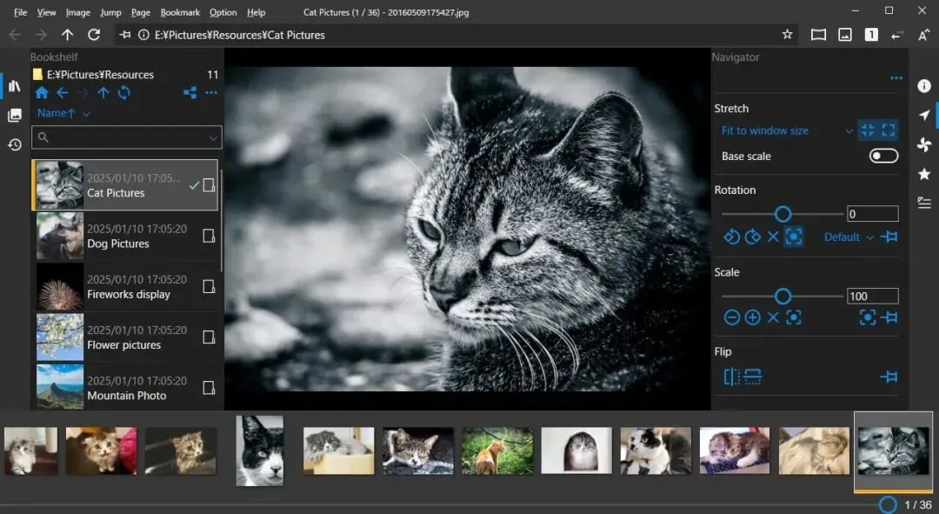Click the zoom out minus icon under Scale
Viewport: 939px width, 514px height.
tap(732, 317)
